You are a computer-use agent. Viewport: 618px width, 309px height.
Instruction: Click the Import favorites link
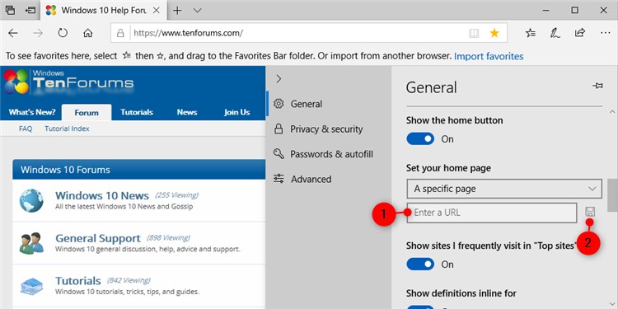point(489,56)
